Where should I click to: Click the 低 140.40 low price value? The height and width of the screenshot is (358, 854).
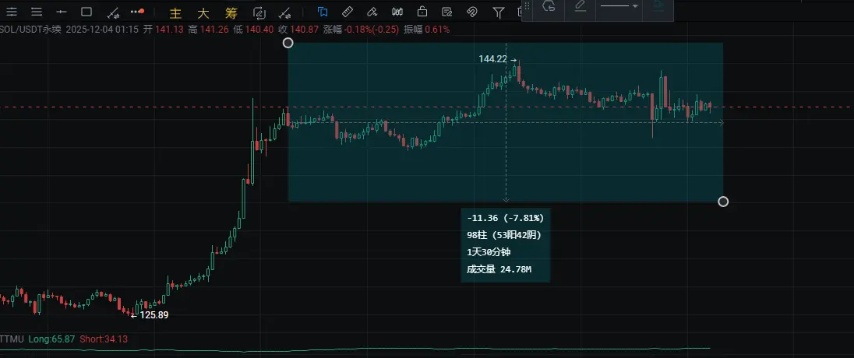[252, 30]
